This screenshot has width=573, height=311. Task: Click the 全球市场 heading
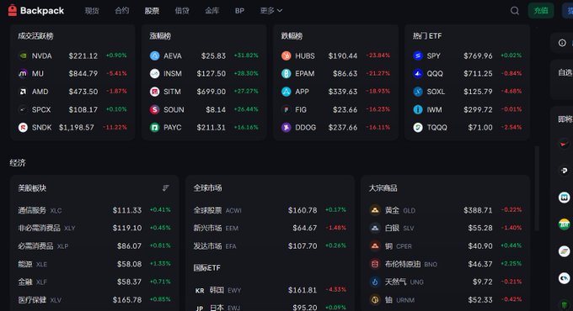207,188
